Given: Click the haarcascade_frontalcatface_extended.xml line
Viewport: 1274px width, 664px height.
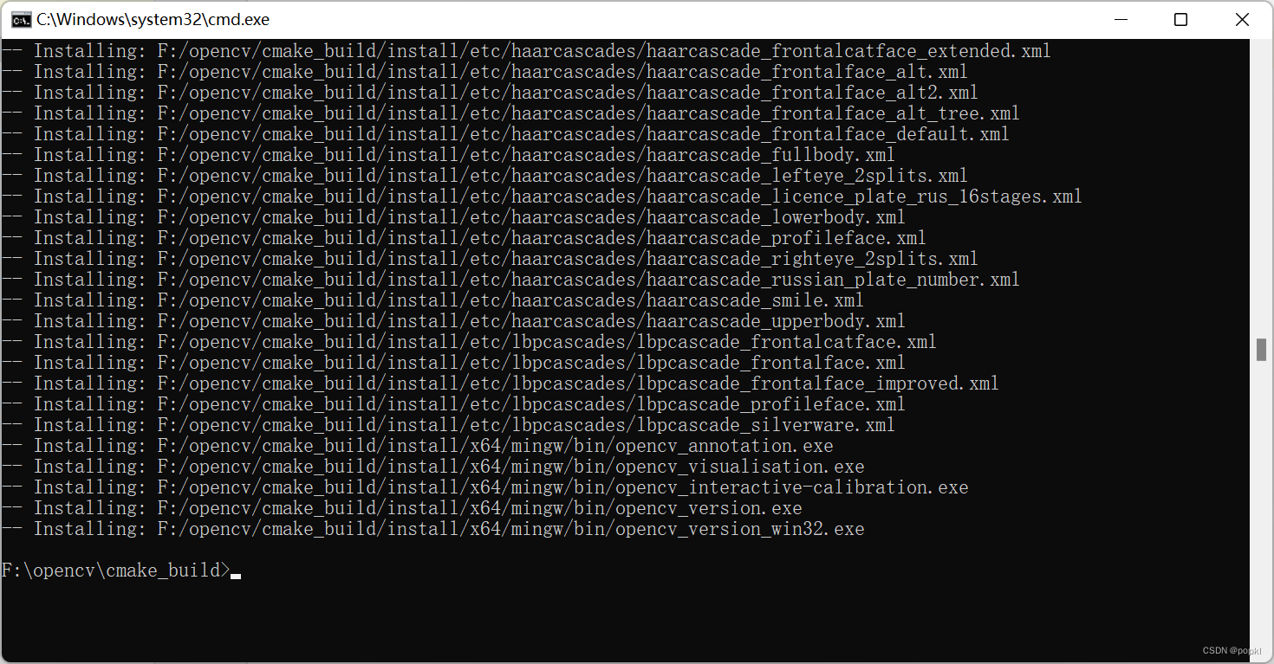Looking at the screenshot, I should point(526,51).
